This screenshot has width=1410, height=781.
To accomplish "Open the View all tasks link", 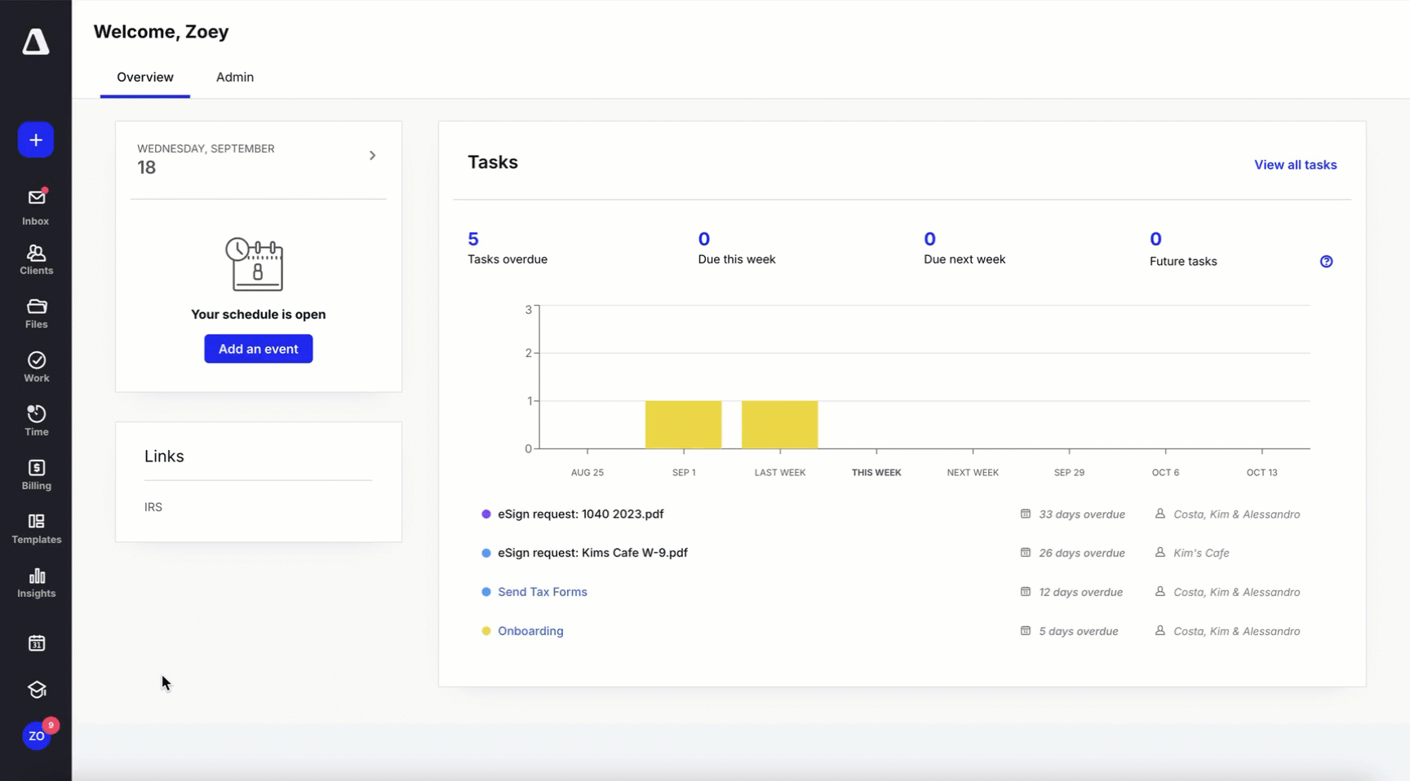I will (x=1295, y=165).
